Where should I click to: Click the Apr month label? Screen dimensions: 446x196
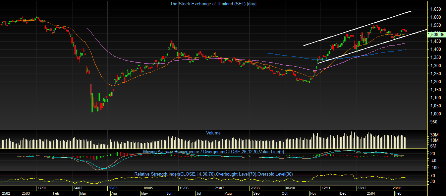[114, 193]
